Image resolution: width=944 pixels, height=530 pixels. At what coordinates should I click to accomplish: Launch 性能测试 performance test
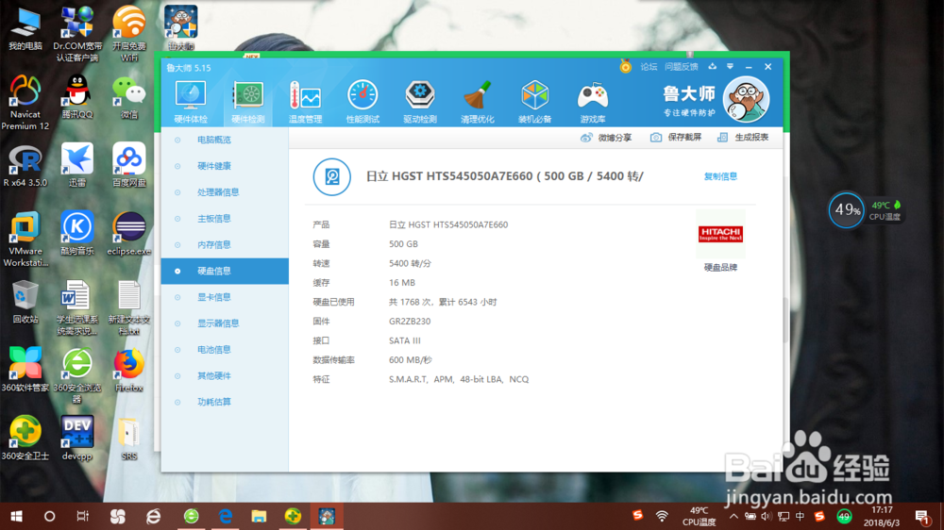click(362, 102)
